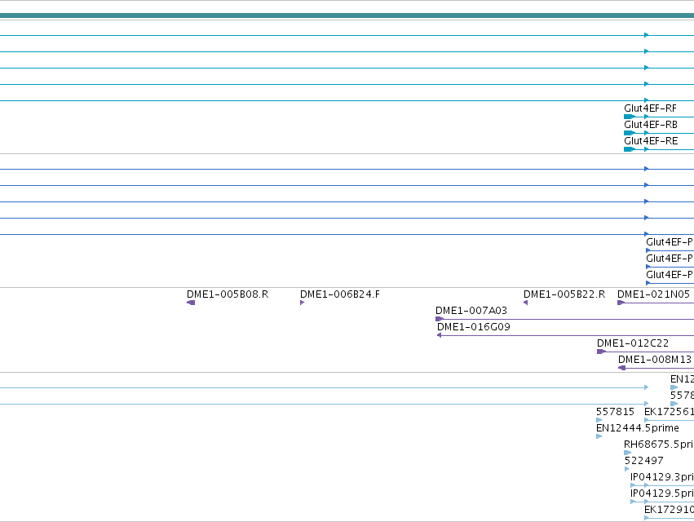Click the 522497 EST label

click(644, 461)
